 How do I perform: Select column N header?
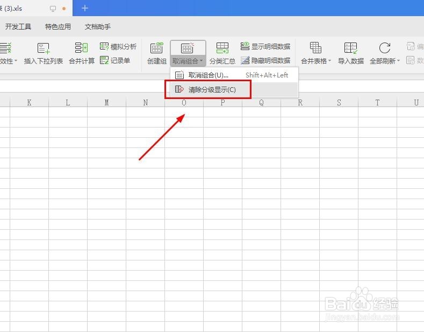point(145,102)
